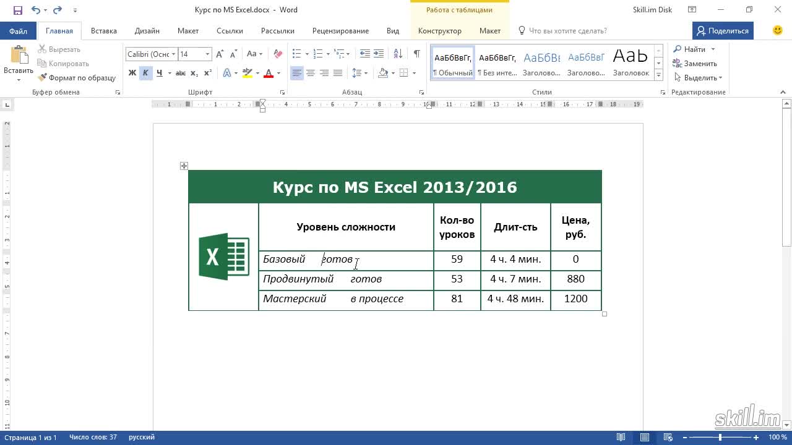Center align the text
The width and height of the screenshot is (792, 445).
coord(311,73)
